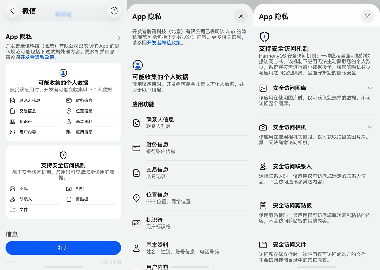Tap 交易信息 document icon in middle list
The width and height of the screenshot is (380, 270).
pyautogui.click(x=136, y=173)
